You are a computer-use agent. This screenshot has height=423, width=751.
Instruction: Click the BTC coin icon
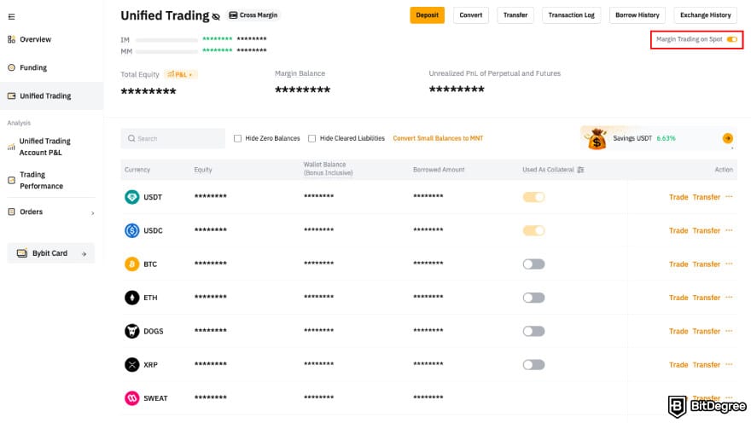(131, 264)
